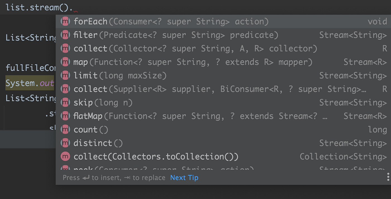Image resolution: width=391 pixels, height=199 pixels.
Task: Click the method icon beside forEach
Action: pyautogui.click(x=65, y=22)
